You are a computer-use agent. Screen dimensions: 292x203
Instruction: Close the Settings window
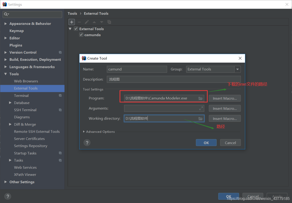[287, 5]
